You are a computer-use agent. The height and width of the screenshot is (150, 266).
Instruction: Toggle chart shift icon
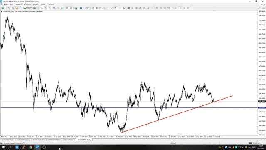(x=71, y=8)
